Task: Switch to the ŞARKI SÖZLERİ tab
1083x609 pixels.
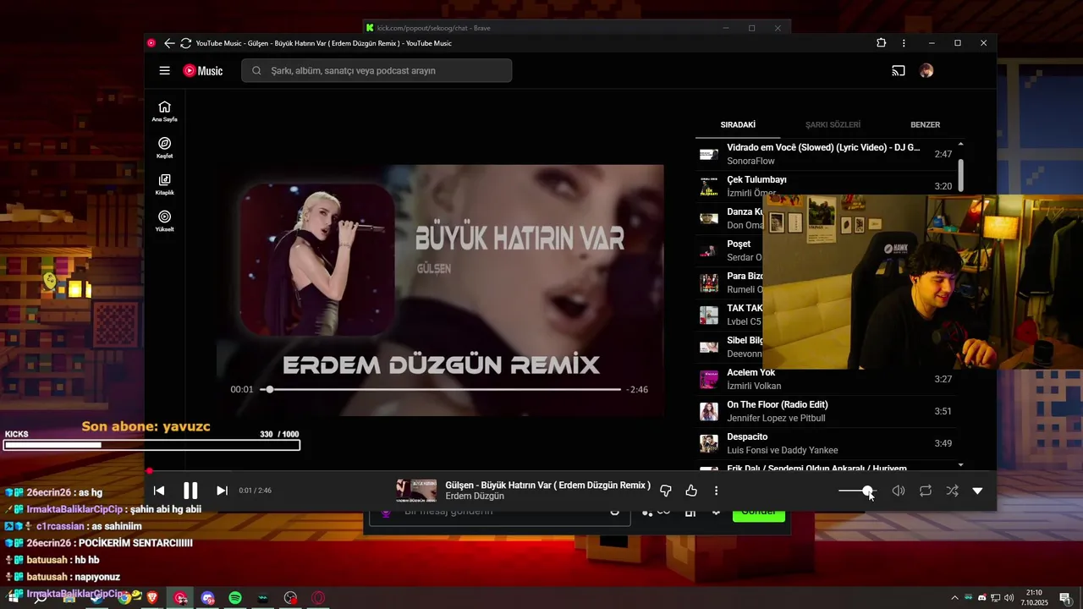Action: click(833, 124)
